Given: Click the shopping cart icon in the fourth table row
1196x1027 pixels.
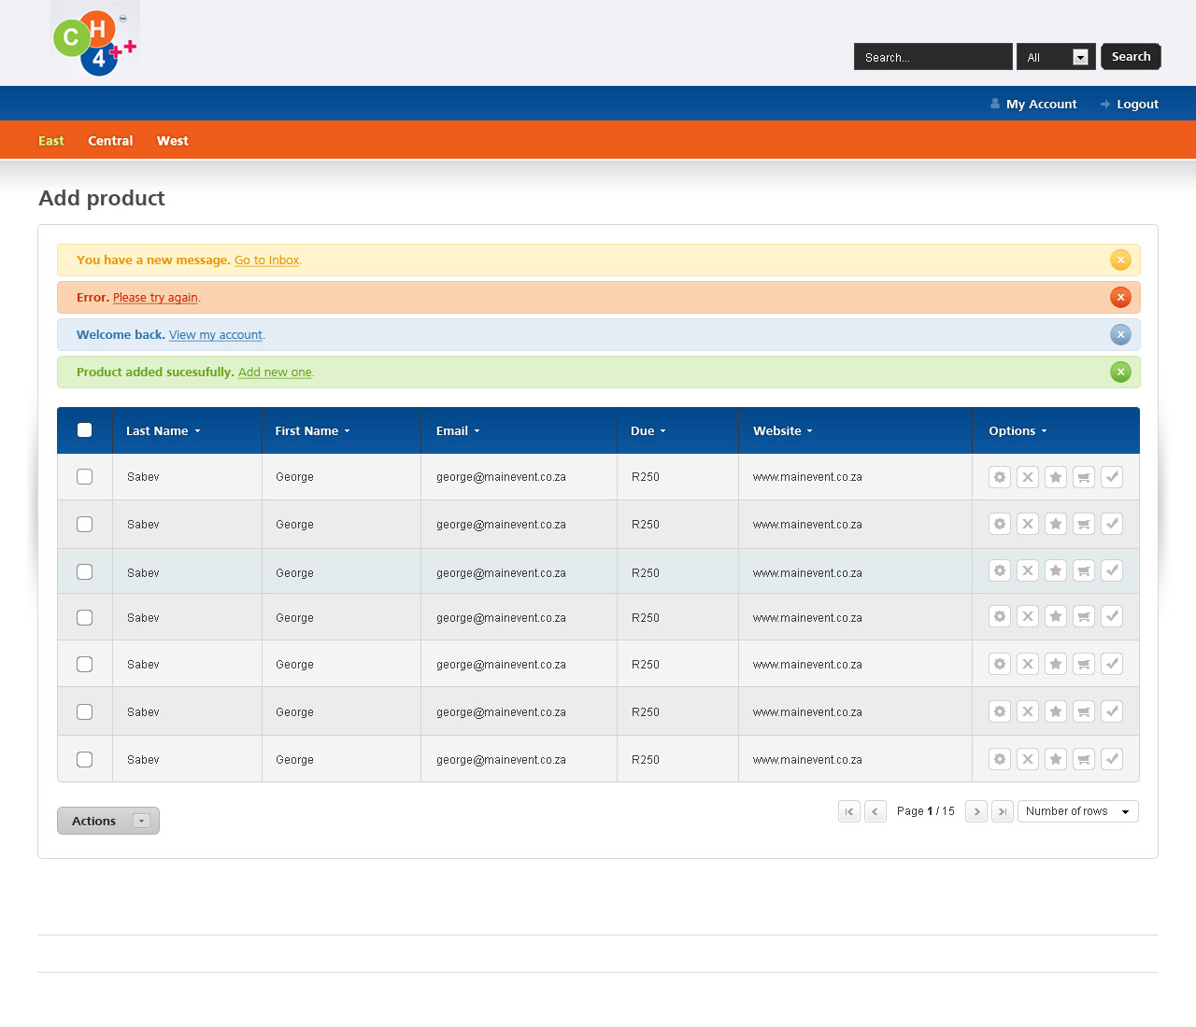Looking at the screenshot, I should tap(1084, 617).
